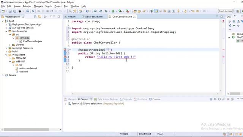Click the Publish to server icon
The height and width of the screenshot is (137, 243).
pos(232,99)
